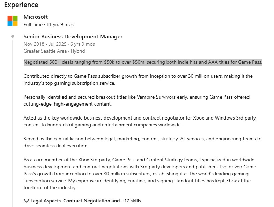This screenshot has height=207, width=274.
Task: Click the Microsoft logo icon
Action: pos(13,21)
